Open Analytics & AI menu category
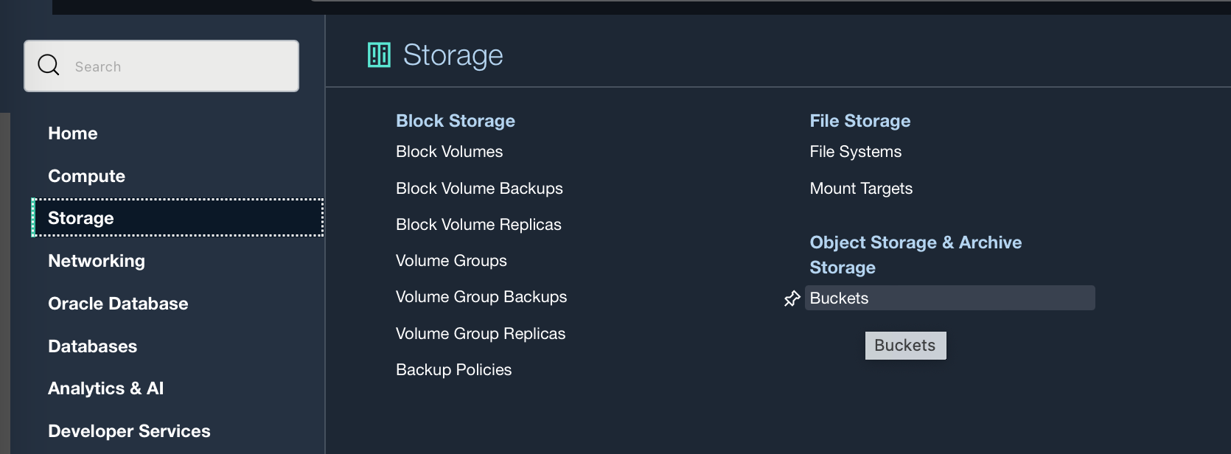1231x454 pixels. coord(105,388)
